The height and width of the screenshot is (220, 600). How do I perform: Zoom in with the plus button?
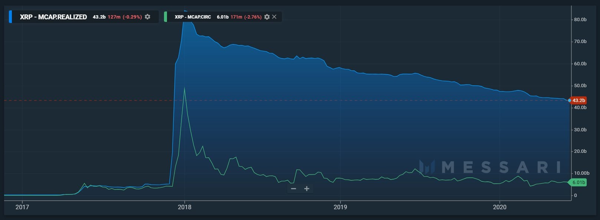tap(306, 189)
